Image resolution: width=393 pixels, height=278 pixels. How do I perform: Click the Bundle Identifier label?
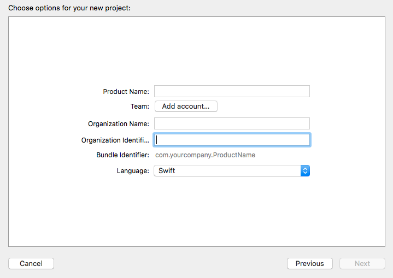tap(123, 155)
